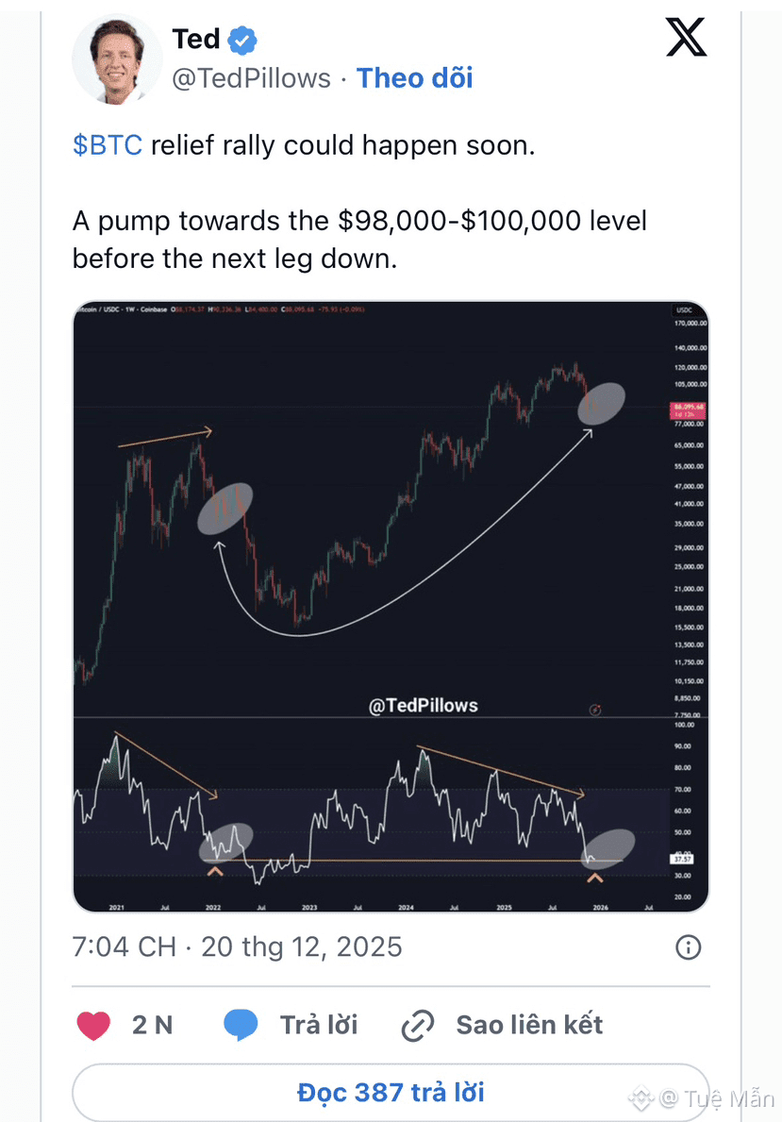Click the "Sao liên kết" text
This screenshot has width=782, height=1122.
pyautogui.click(x=529, y=1025)
